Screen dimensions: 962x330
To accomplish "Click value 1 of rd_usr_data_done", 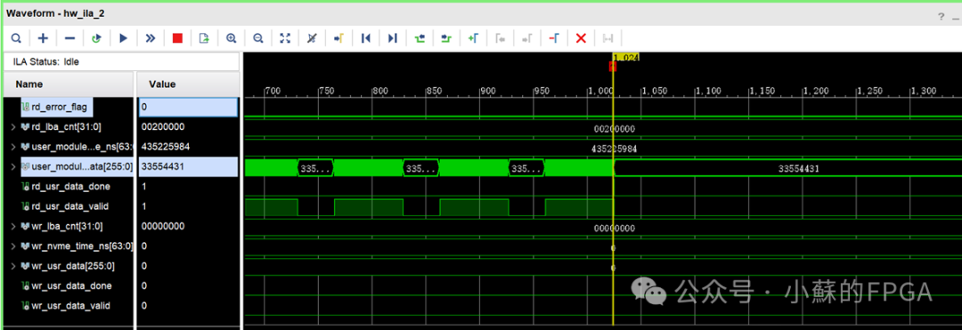I will pyautogui.click(x=144, y=187).
